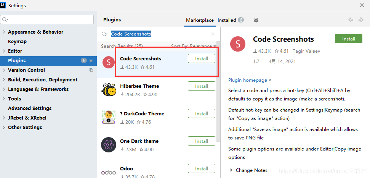
Task: Click icon beside Plugins badge in sidebar
Action: point(91,61)
